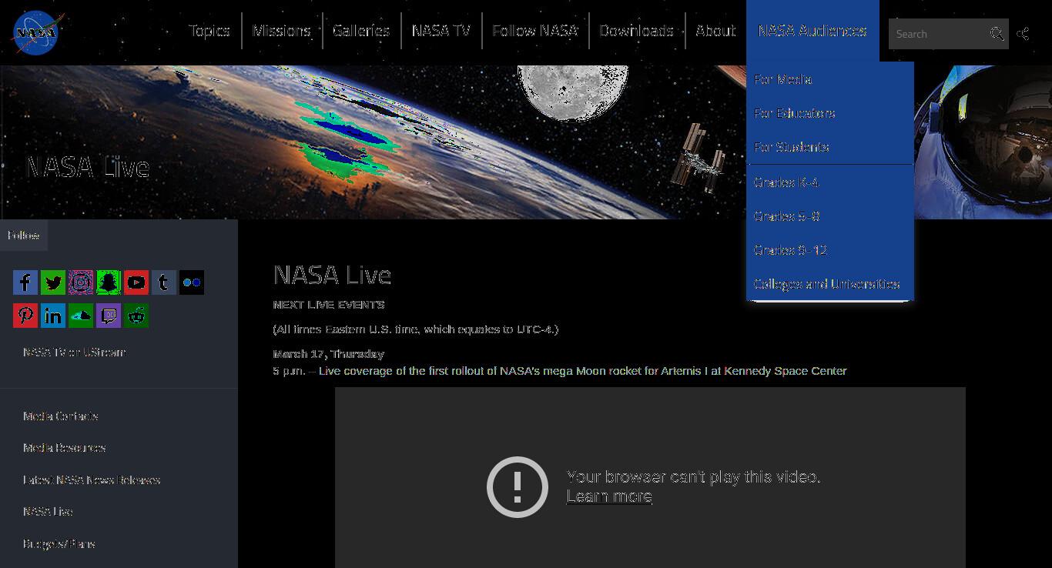The width and height of the screenshot is (1052, 568).
Task: Click the March 17, Thursday date text
Action: coord(329,354)
